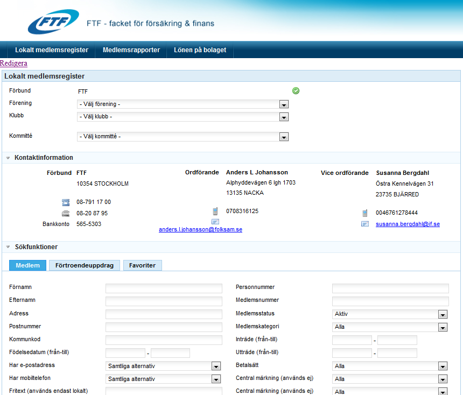463x395 pixels.
Task: Click the Postnummer input field
Action: tap(164, 327)
